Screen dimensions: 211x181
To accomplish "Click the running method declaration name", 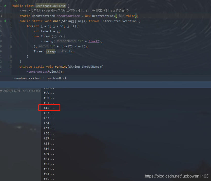I will [61, 67].
